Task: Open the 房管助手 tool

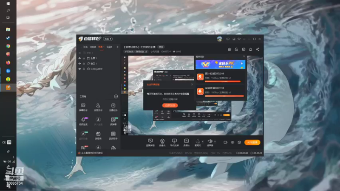Action: pyautogui.click(x=98, y=107)
